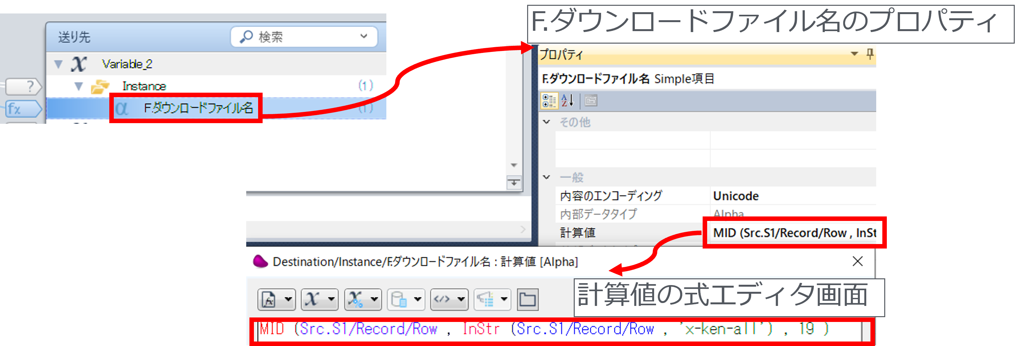
Task: Collapse the Variable_2 tree node
Action: [x=59, y=64]
